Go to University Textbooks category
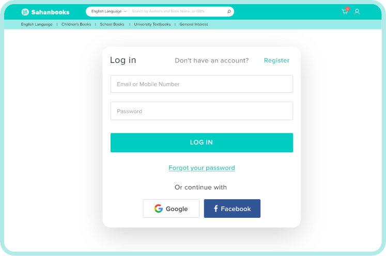Screen dimensions: 386x256 pos(152,24)
